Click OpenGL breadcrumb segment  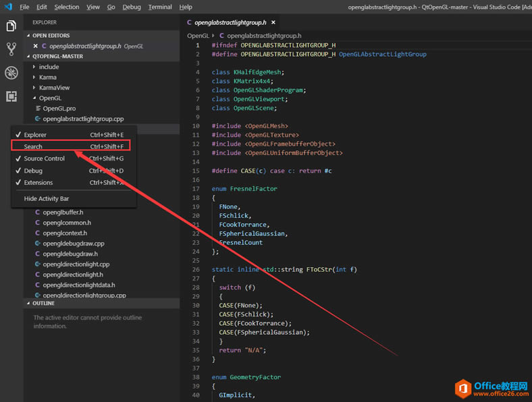[198, 36]
